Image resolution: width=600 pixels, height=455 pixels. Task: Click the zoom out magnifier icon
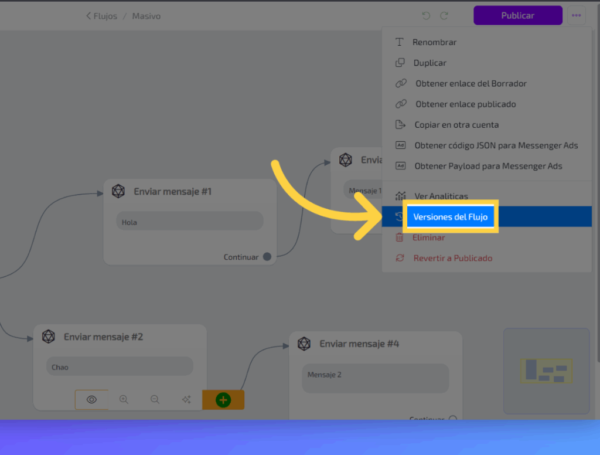coord(155,400)
